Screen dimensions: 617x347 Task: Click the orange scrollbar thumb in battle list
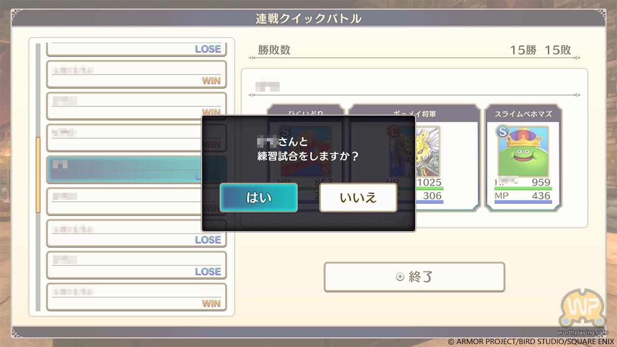click(38, 175)
